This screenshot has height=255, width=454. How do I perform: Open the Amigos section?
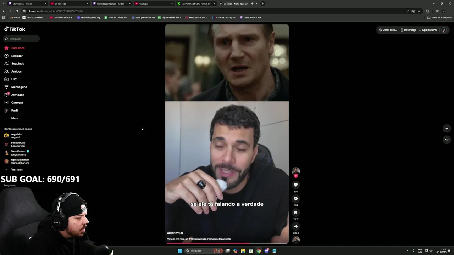13,71
